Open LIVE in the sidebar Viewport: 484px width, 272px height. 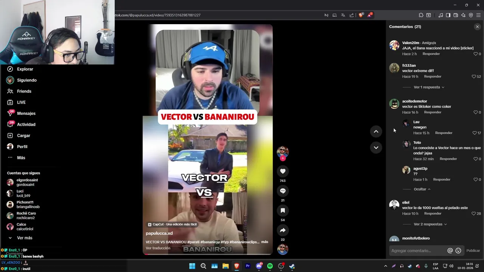(21, 102)
